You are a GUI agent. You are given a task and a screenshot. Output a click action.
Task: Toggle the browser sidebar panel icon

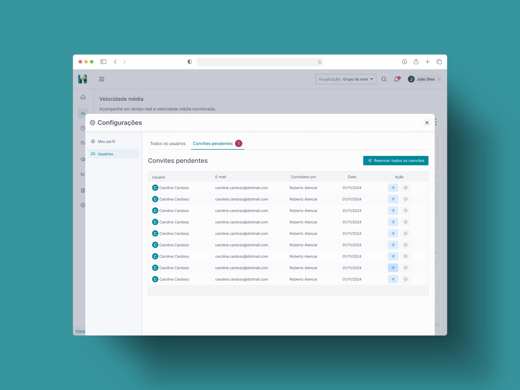click(x=103, y=62)
